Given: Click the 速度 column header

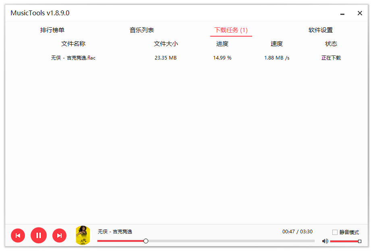Looking at the screenshot, I should tap(277, 44).
